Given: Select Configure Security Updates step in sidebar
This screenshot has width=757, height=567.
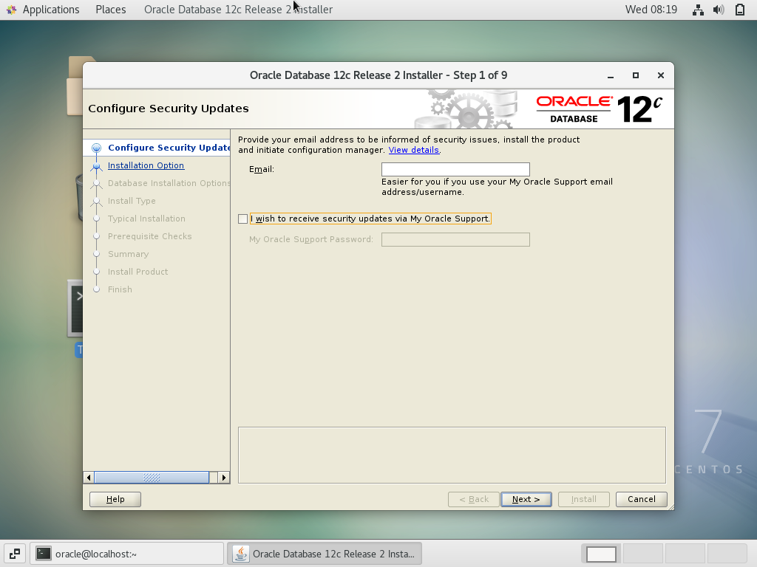Looking at the screenshot, I should 169,148.
